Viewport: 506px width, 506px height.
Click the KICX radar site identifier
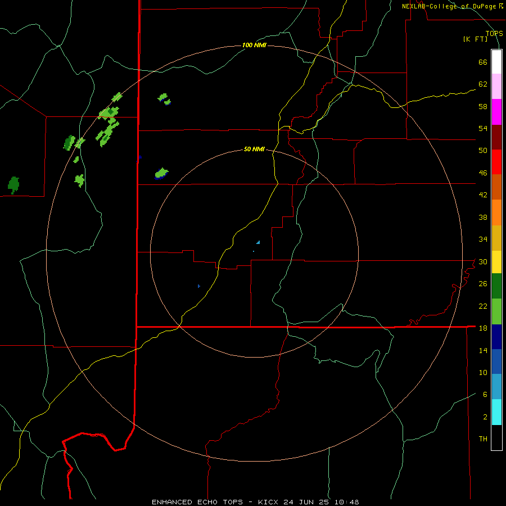[269, 502]
